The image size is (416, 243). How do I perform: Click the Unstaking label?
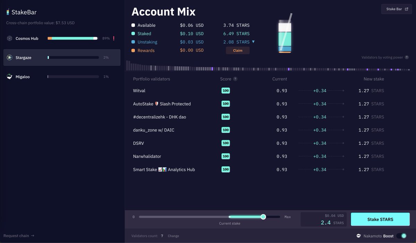point(147,42)
